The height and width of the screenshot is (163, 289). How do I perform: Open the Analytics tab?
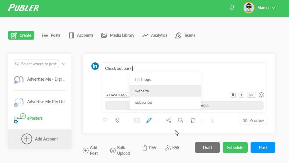pyautogui.click(x=155, y=35)
